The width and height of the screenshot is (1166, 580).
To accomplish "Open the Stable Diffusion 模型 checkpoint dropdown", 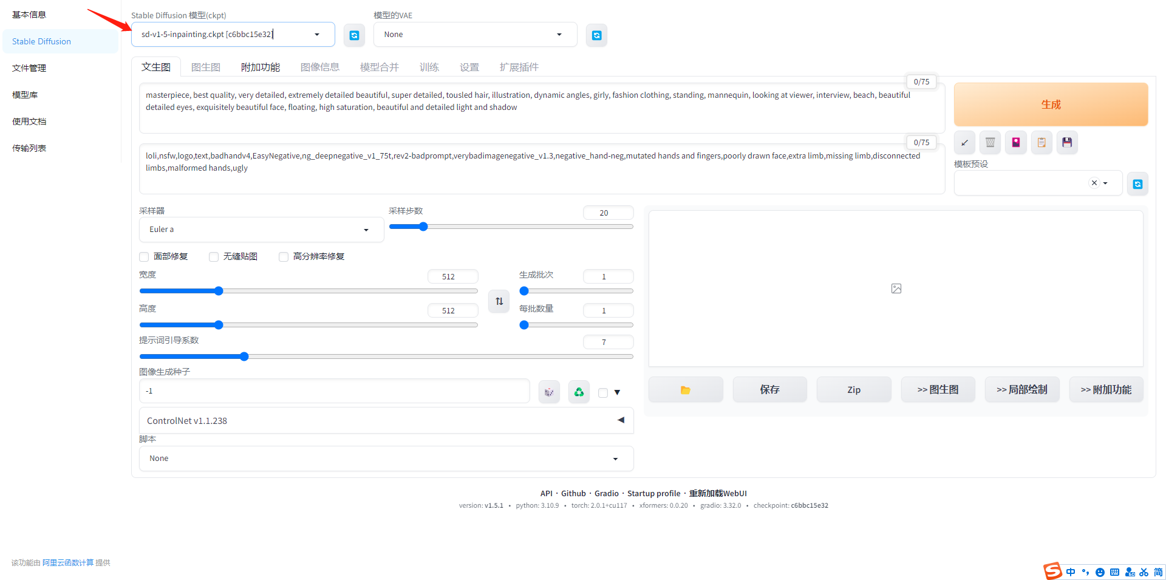I will pyautogui.click(x=233, y=35).
